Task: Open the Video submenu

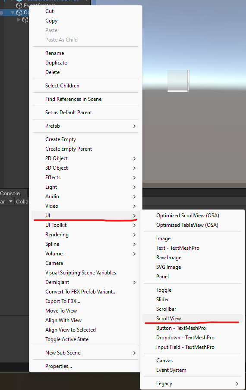Action: click(85, 206)
